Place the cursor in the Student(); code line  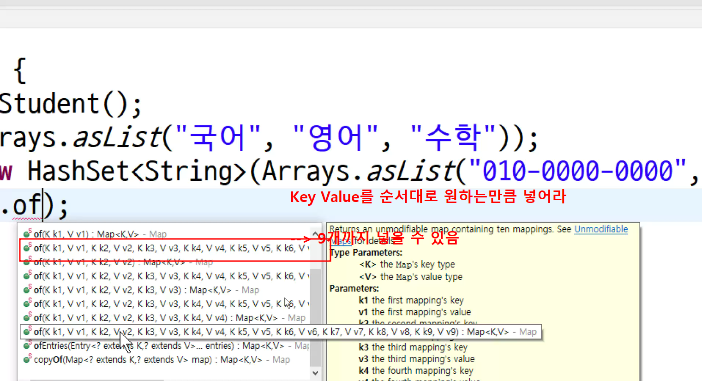(x=71, y=103)
